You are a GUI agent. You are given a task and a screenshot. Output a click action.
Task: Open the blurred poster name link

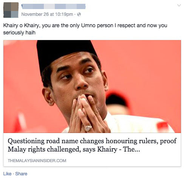(53, 6)
